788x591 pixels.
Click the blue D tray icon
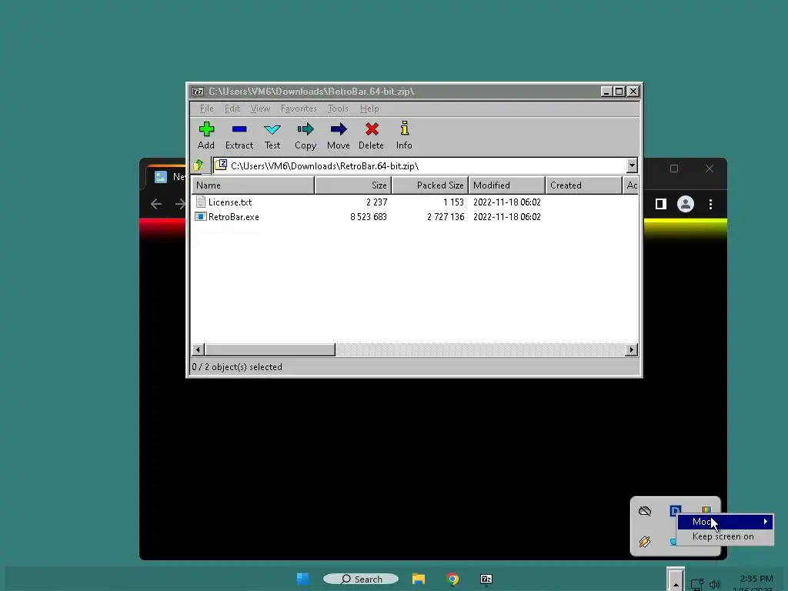point(675,510)
